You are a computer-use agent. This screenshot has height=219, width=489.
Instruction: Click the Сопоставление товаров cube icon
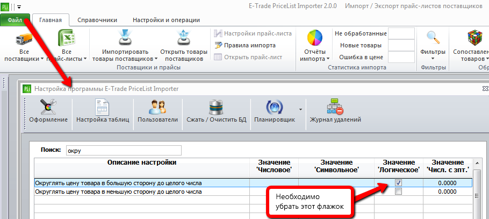pos(475,38)
